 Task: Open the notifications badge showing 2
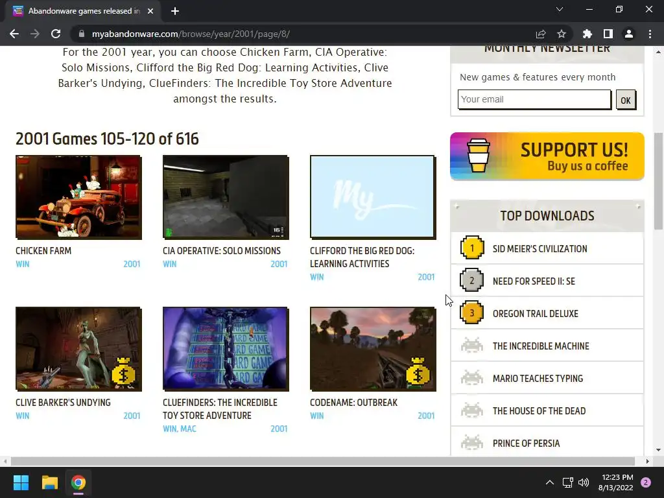point(646,482)
